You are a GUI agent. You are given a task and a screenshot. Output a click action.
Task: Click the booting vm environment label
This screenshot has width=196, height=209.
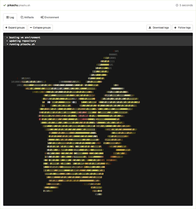pos(25,37)
